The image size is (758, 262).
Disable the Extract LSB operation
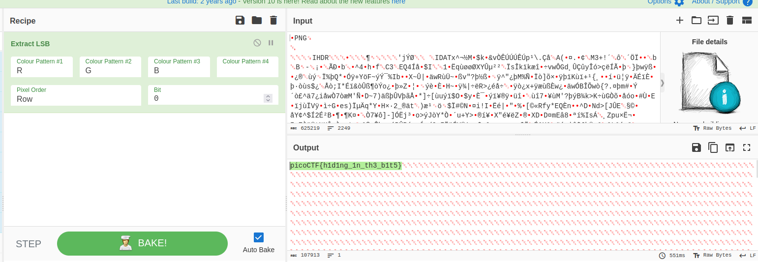[257, 43]
